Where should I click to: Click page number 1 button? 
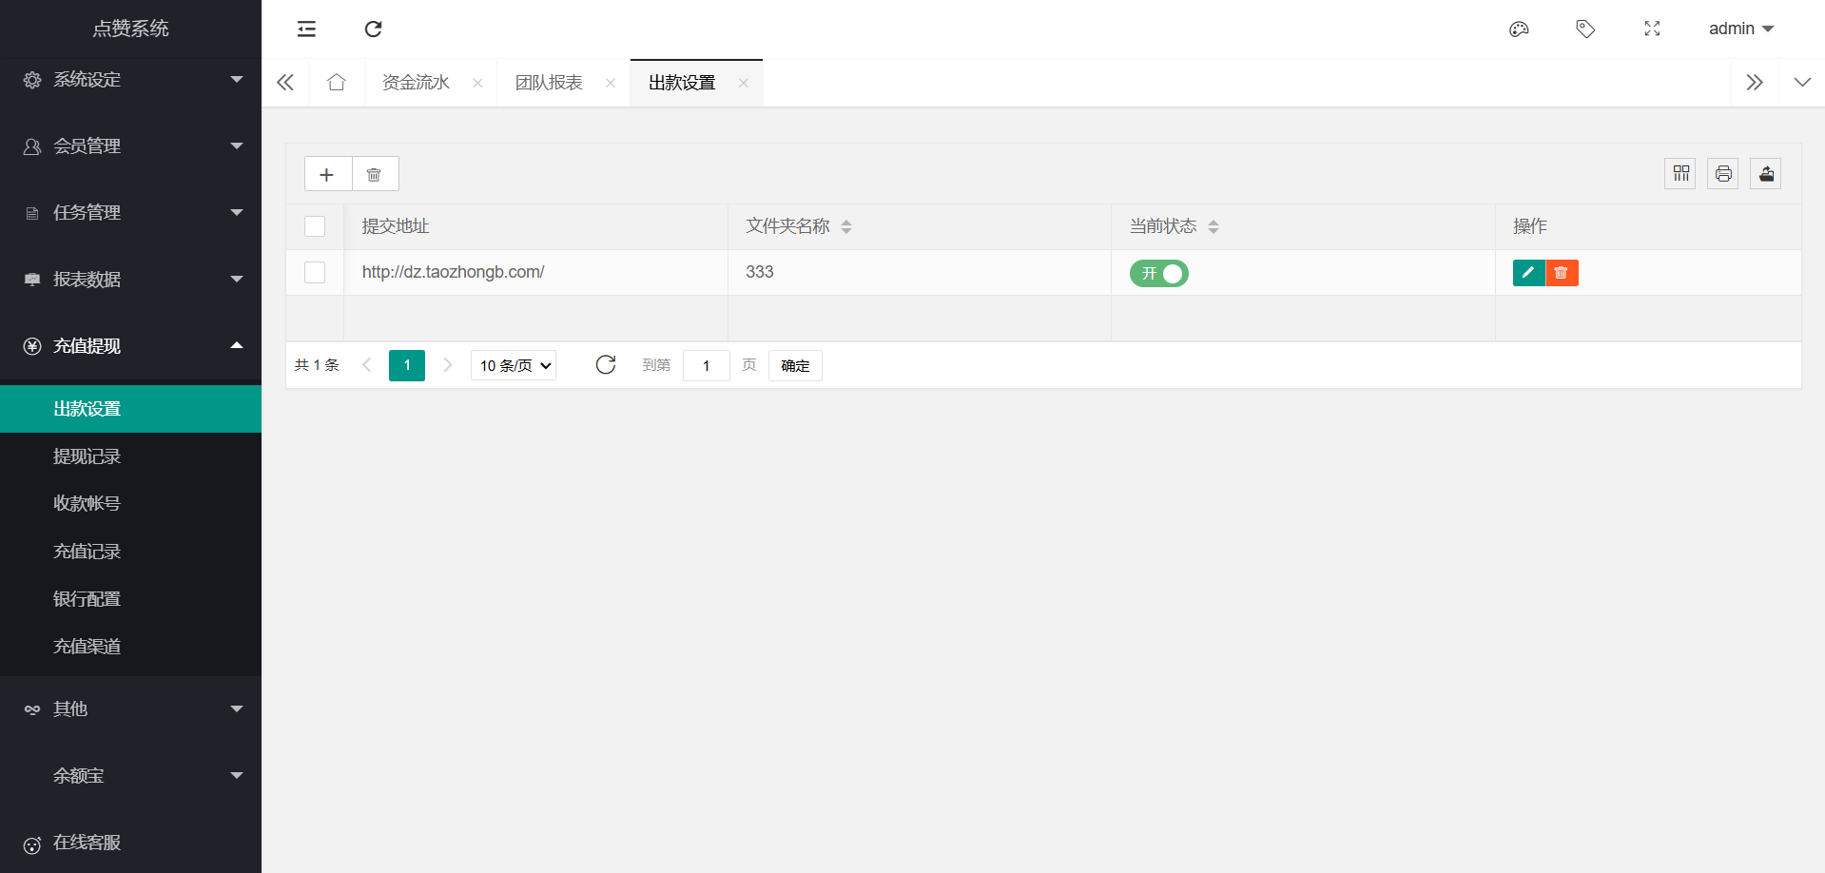[x=407, y=366]
